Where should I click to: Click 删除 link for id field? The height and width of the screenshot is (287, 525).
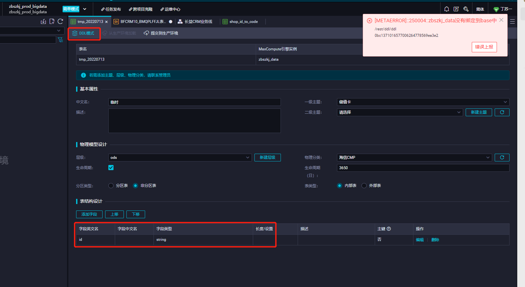pyautogui.click(x=435, y=240)
